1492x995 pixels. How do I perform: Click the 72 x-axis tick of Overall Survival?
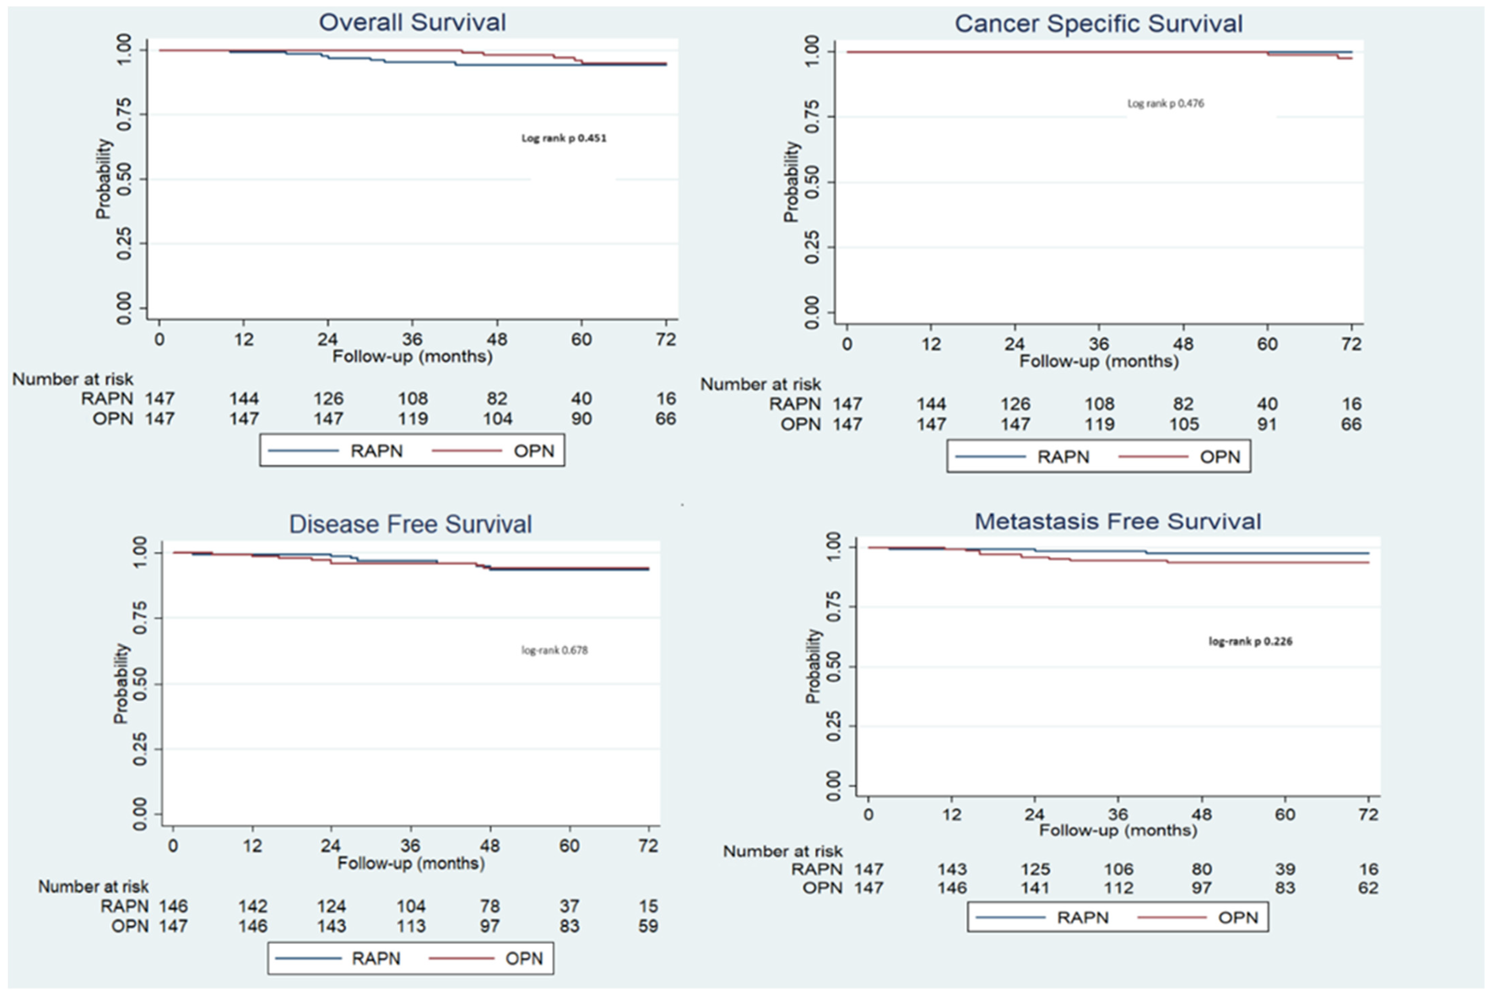[665, 340]
